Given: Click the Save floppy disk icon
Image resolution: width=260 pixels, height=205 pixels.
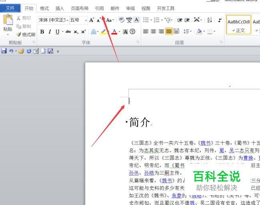Looking at the screenshot, I should [4, 51].
